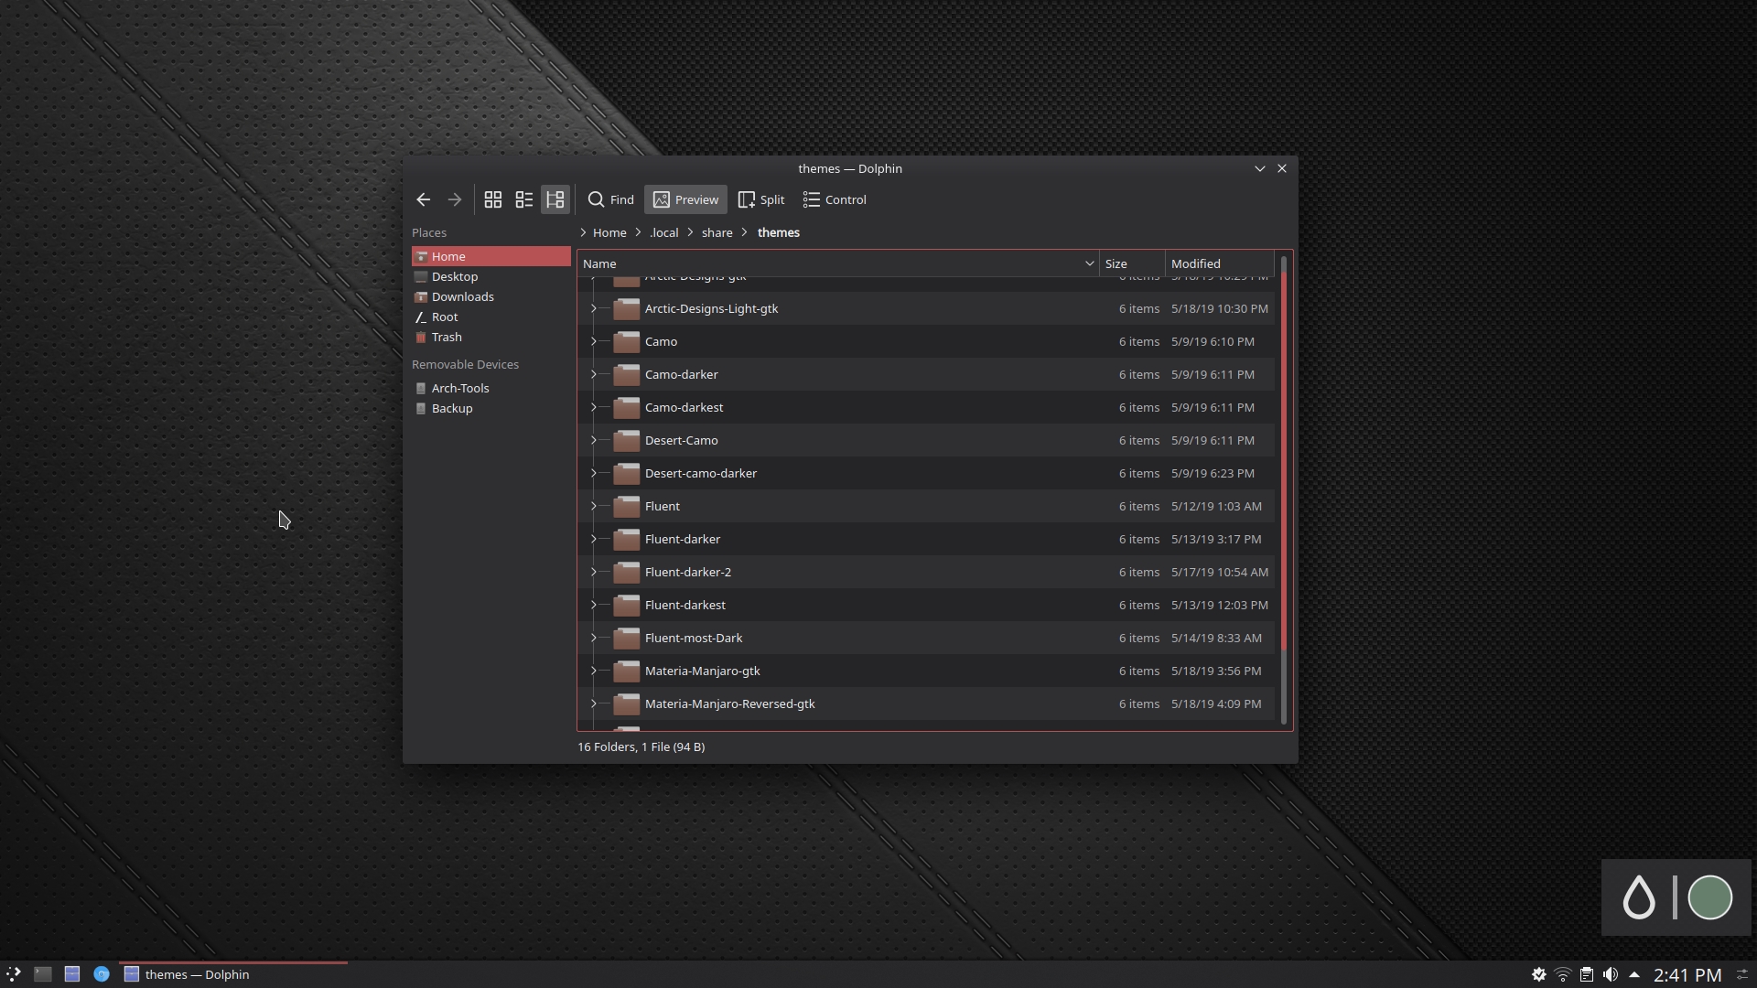Toggle the Split view button
Screen dimensions: 1757x988
click(761, 199)
